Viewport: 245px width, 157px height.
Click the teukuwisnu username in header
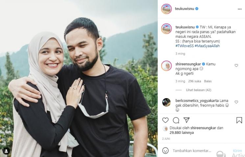tap(184, 9)
